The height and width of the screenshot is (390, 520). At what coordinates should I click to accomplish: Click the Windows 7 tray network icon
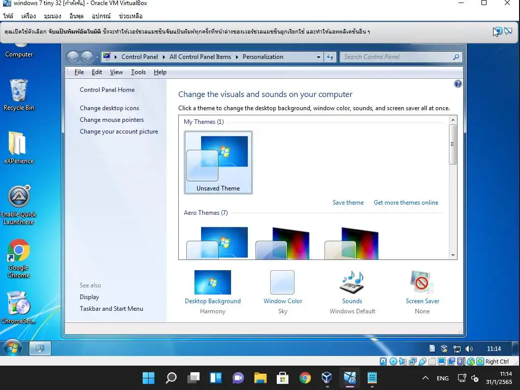(457, 348)
